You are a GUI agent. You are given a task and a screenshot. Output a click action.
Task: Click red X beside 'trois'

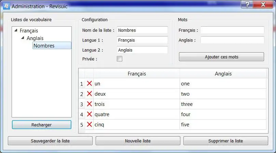89,104
